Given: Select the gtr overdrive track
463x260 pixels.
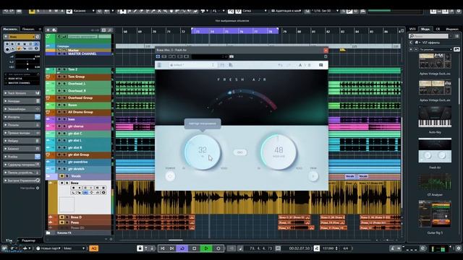Looking at the screenshot, I should [77, 162].
